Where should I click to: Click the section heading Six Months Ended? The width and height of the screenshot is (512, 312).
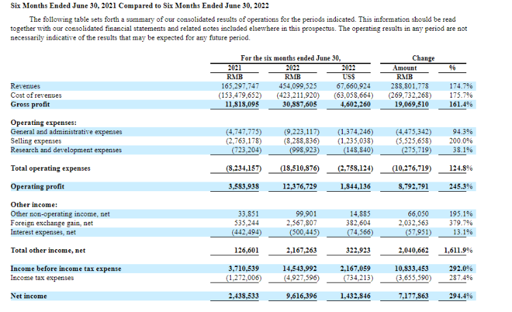[140, 6]
